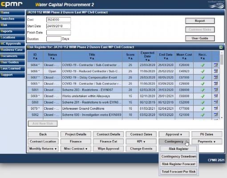
Task: Sort the Status column
Action: click(52, 58)
